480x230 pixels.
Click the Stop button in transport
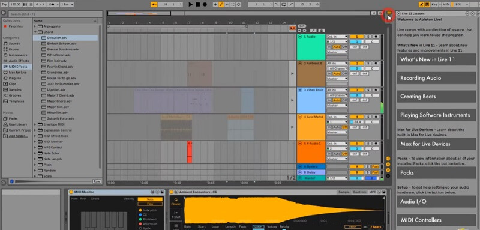point(198,4)
